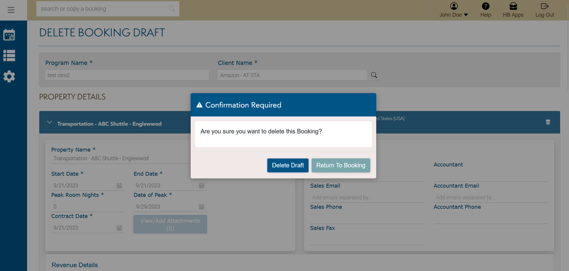The width and height of the screenshot is (569, 271).
Task: Click the Peak Room Nights field
Action: point(88,207)
